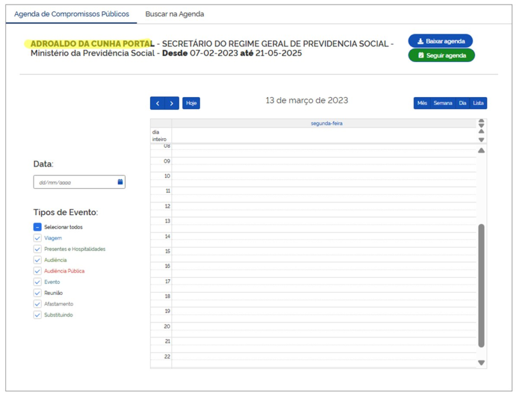This screenshot has height=398, width=519.
Task: Show calendar in Lista view
Action: coord(478,103)
